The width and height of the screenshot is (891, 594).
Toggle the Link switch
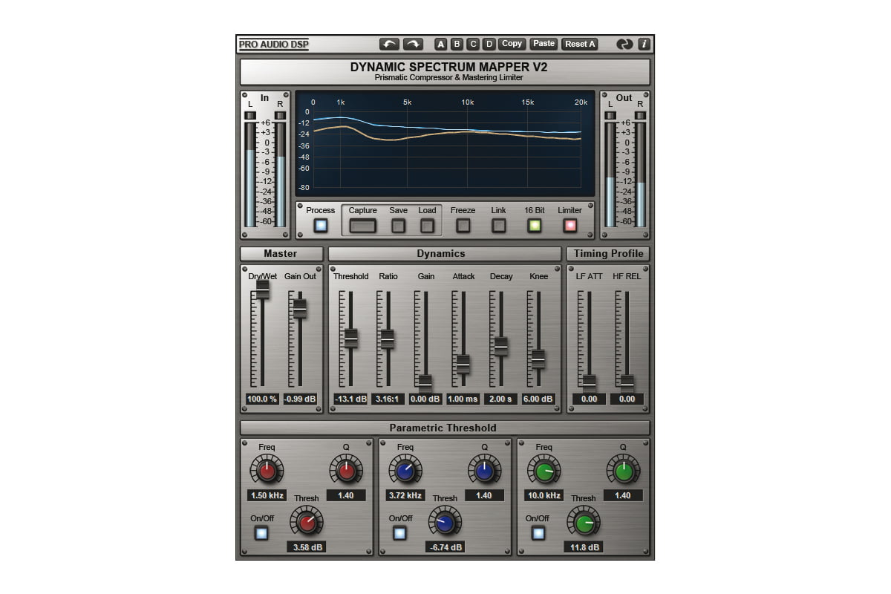coord(499,226)
